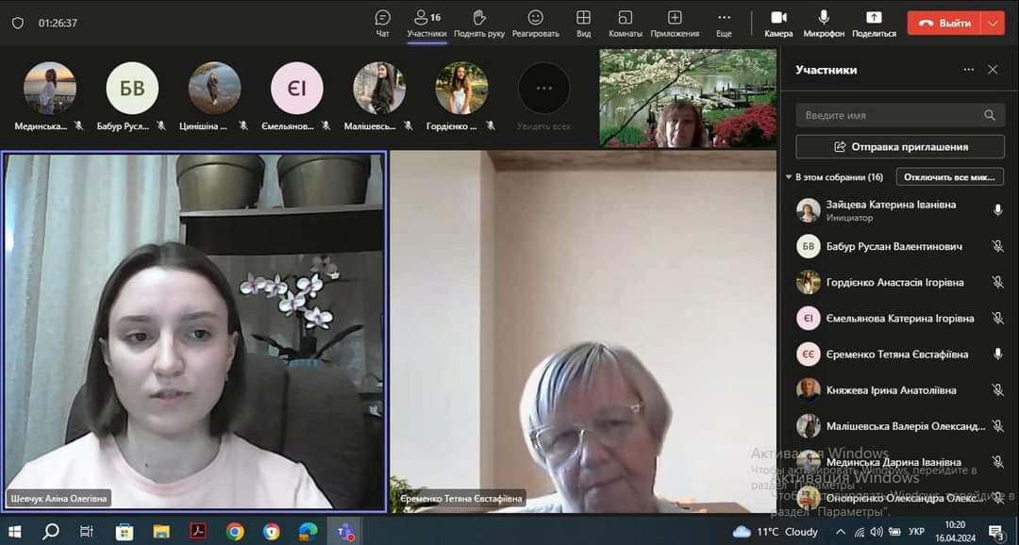1019x545 pixels.
Task: Select Єременко Тетяна Євстафіївна video tile
Action: click(583, 331)
